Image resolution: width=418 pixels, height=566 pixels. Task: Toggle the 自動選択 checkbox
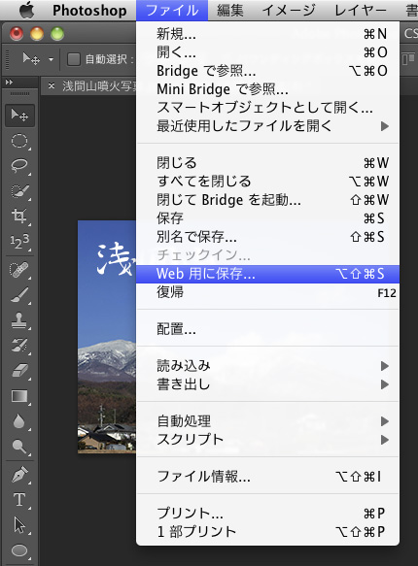coord(74,59)
